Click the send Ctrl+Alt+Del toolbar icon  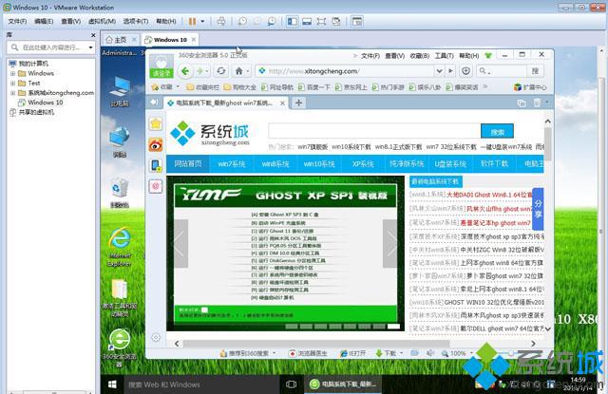click(221, 21)
